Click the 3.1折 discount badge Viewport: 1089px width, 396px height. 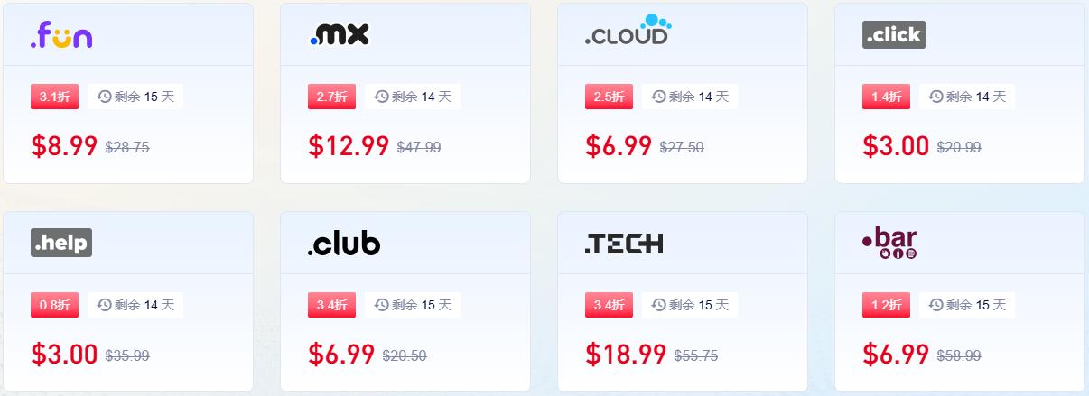55,97
